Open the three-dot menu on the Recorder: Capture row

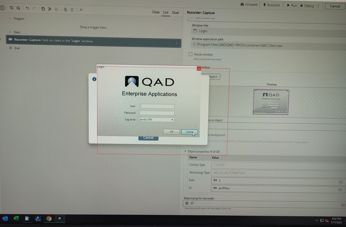click(x=177, y=43)
